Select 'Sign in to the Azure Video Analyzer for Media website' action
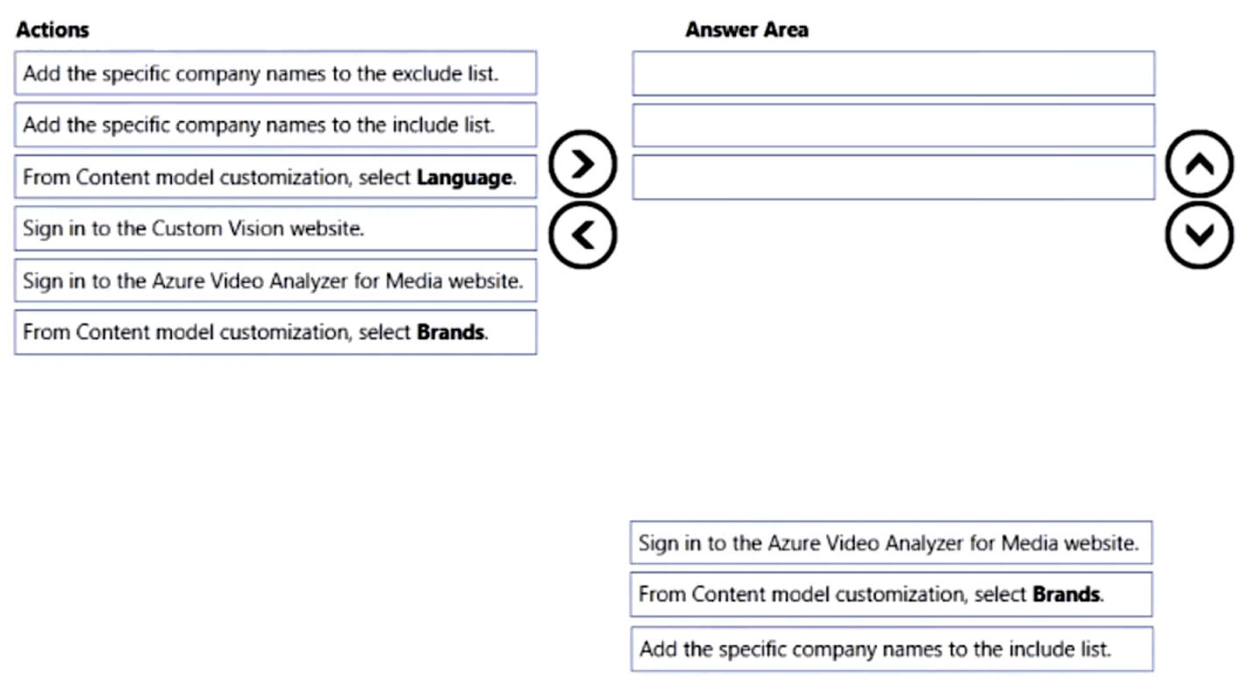The height and width of the screenshot is (683, 1242). coord(275,280)
